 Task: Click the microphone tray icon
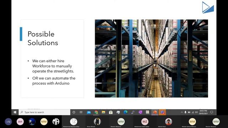coord(185,112)
